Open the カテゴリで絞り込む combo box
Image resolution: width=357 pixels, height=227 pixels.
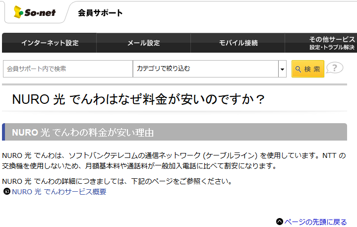[x=205, y=69]
